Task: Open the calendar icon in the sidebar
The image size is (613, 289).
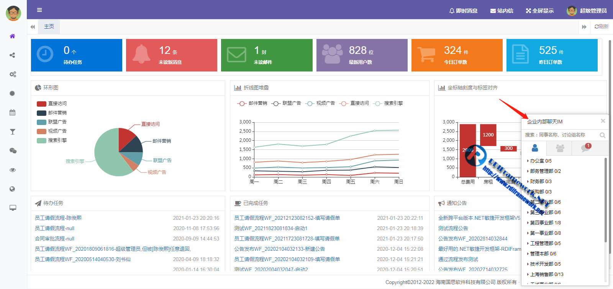Action: click(x=12, y=112)
